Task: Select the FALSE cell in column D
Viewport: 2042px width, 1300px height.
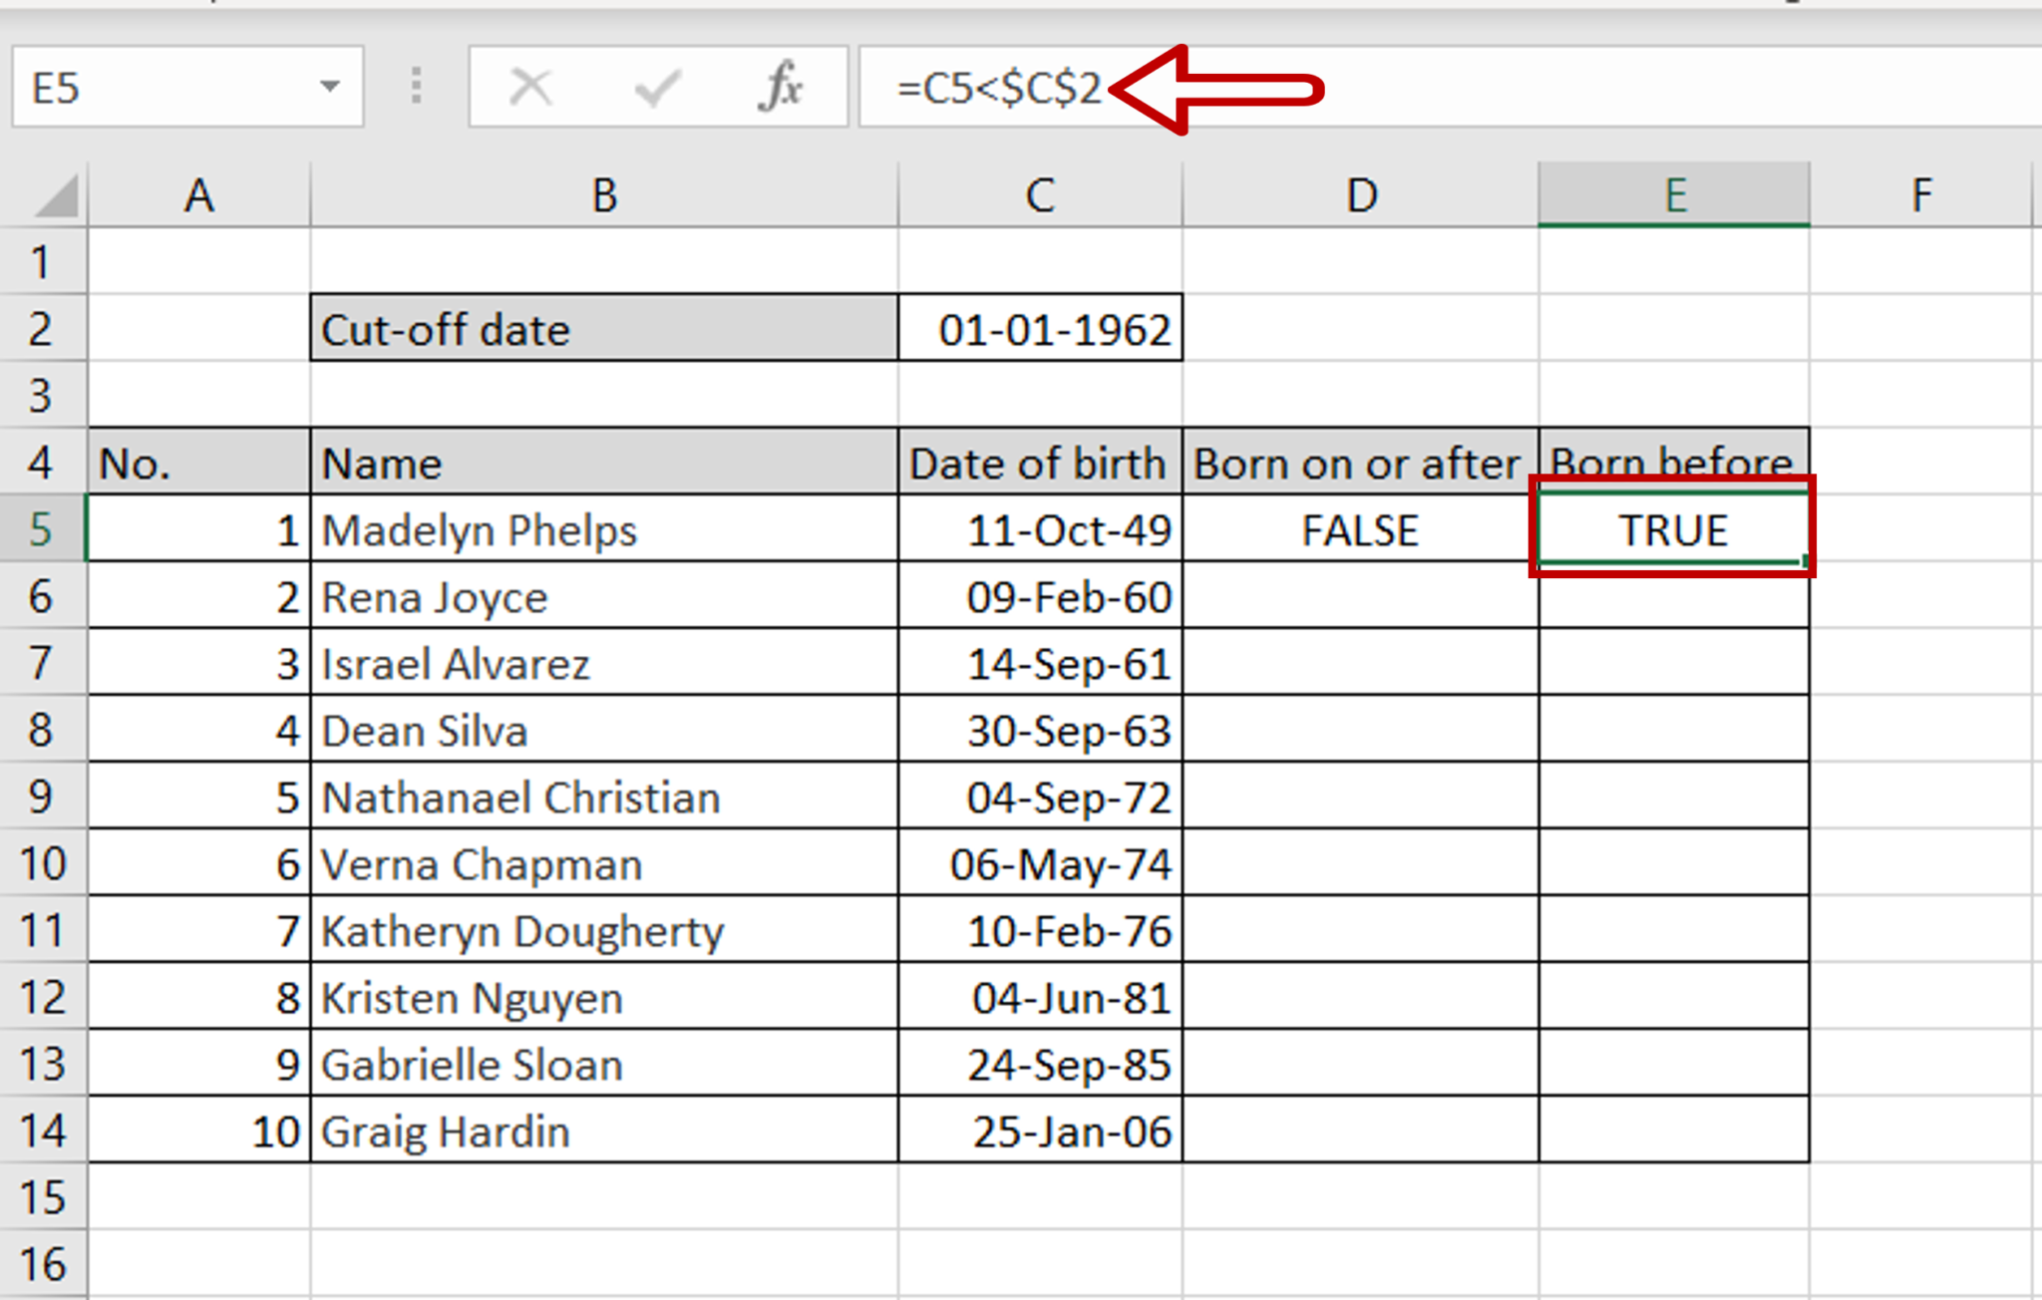Action: tap(1359, 529)
